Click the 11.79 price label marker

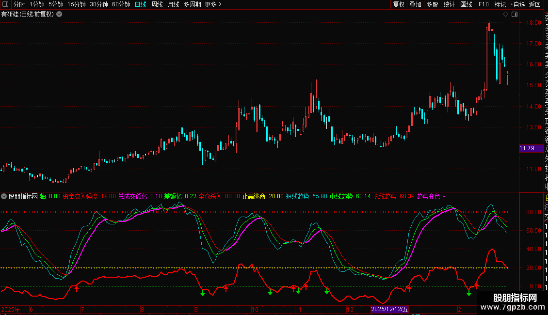[x=527, y=148]
